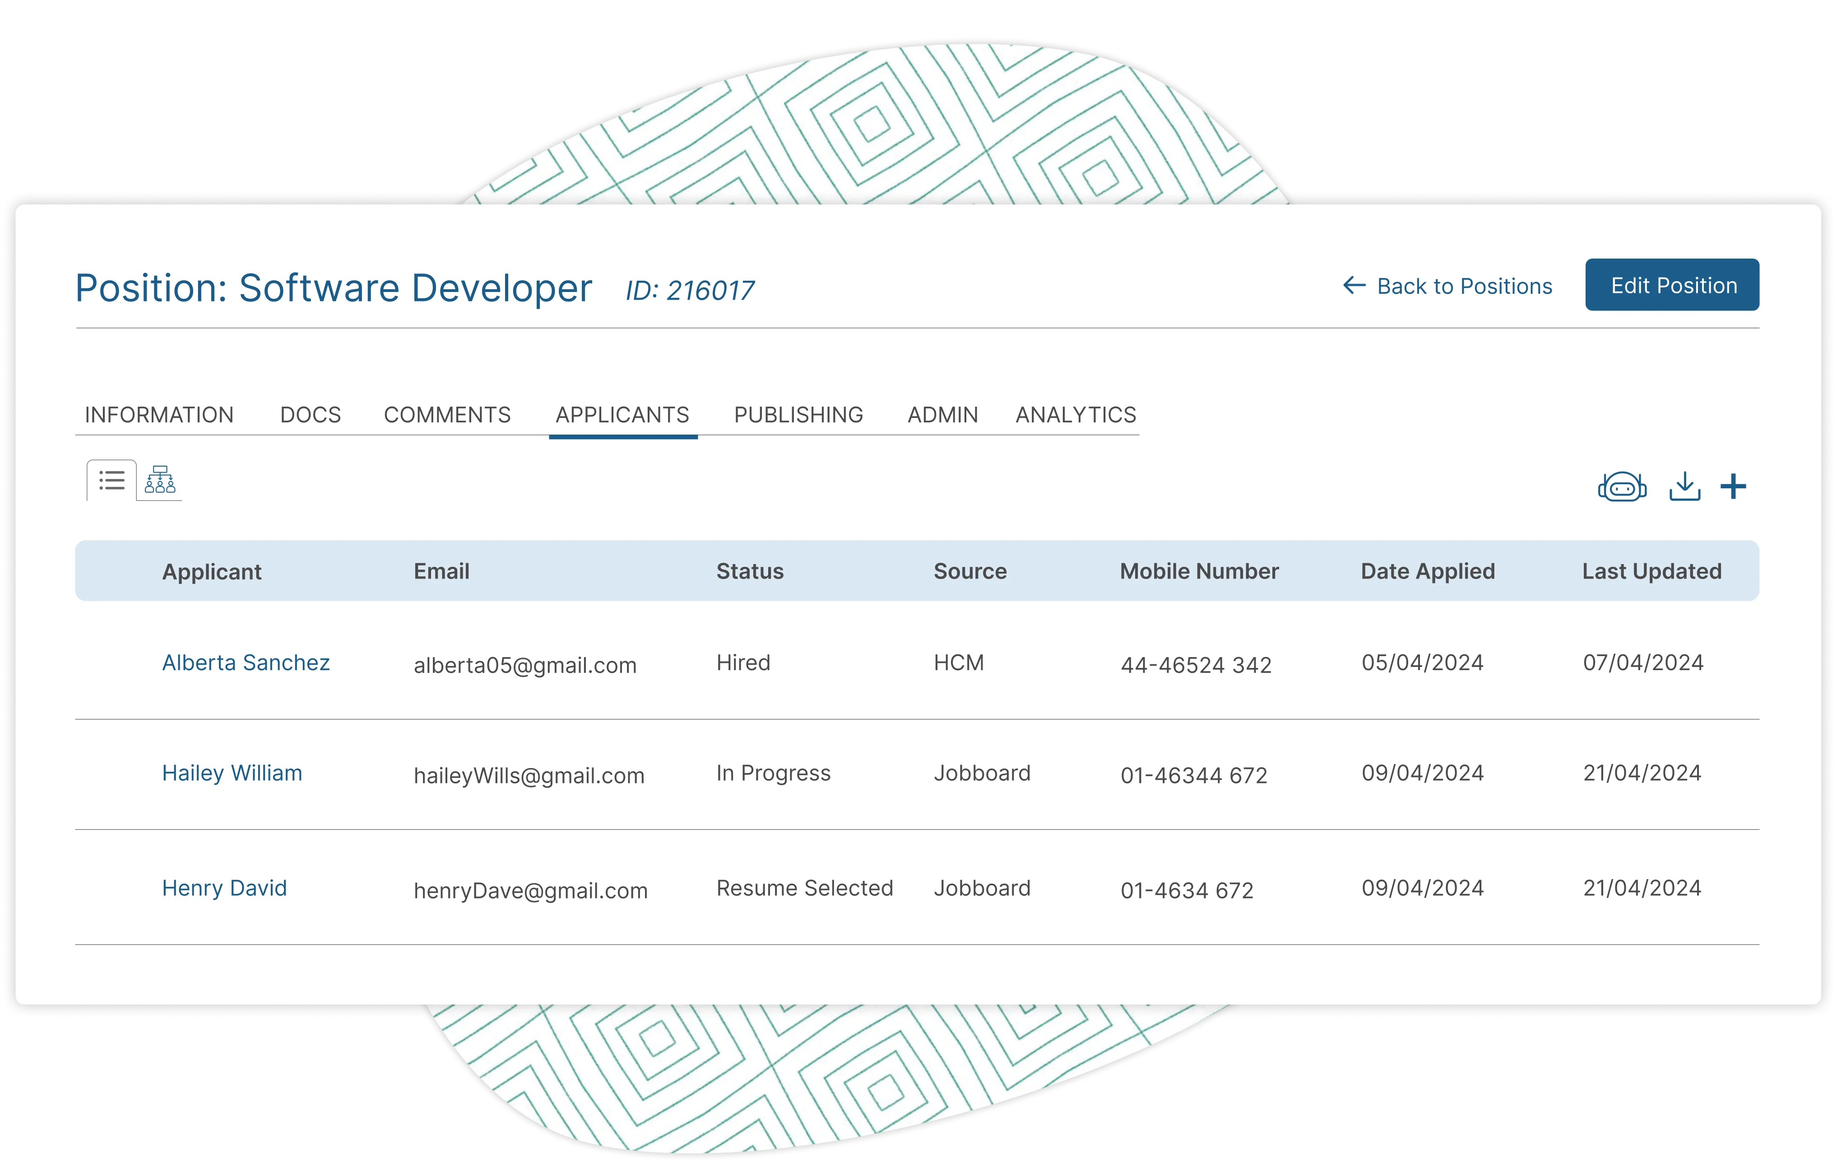
Task: Switch to the DOCS tab
Action: (311, 415)
